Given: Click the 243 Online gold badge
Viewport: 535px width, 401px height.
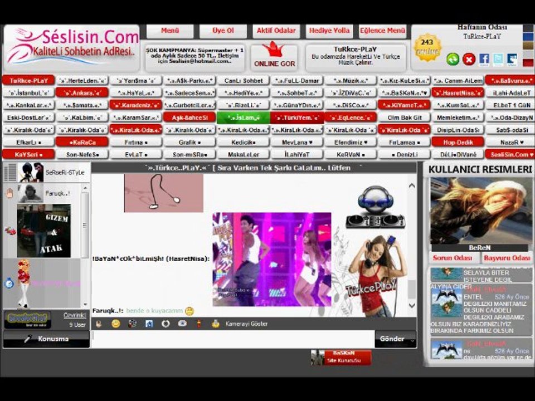Looking at the screenshot, I should pyautogui.click(x=427, y=48).
